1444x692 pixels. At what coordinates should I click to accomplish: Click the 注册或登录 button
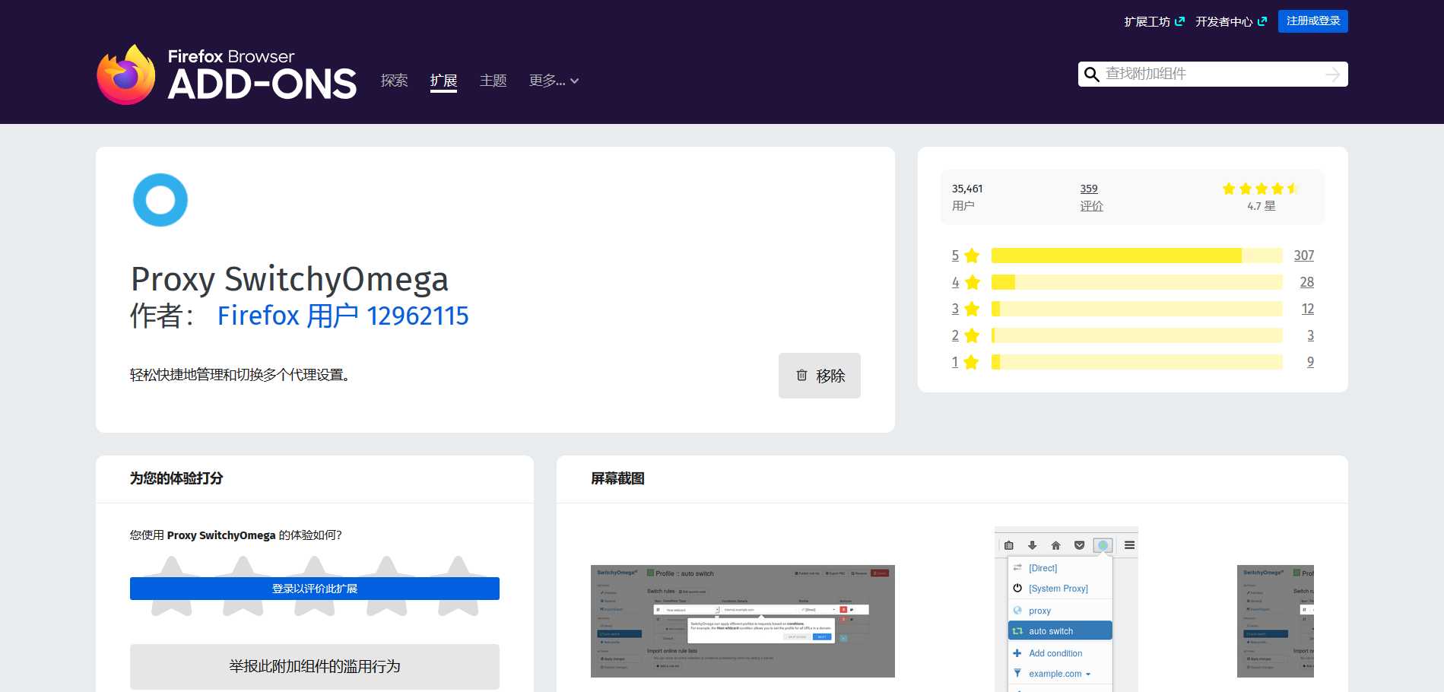1312,21
